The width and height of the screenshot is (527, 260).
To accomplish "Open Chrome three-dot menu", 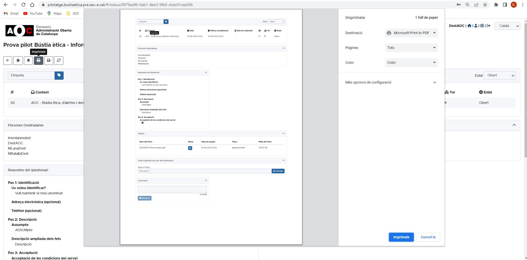I will (x=523, y=5).
